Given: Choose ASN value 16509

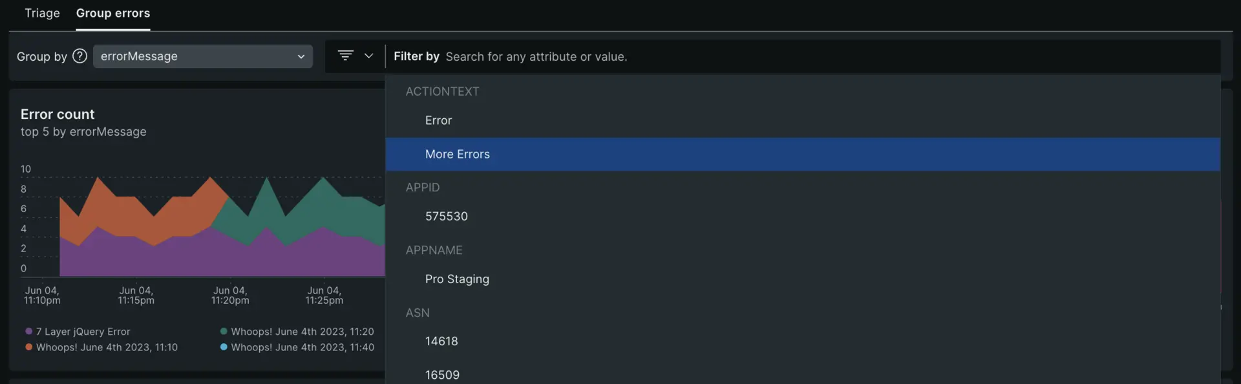Looking at the screenshot, I should [442, 375].
